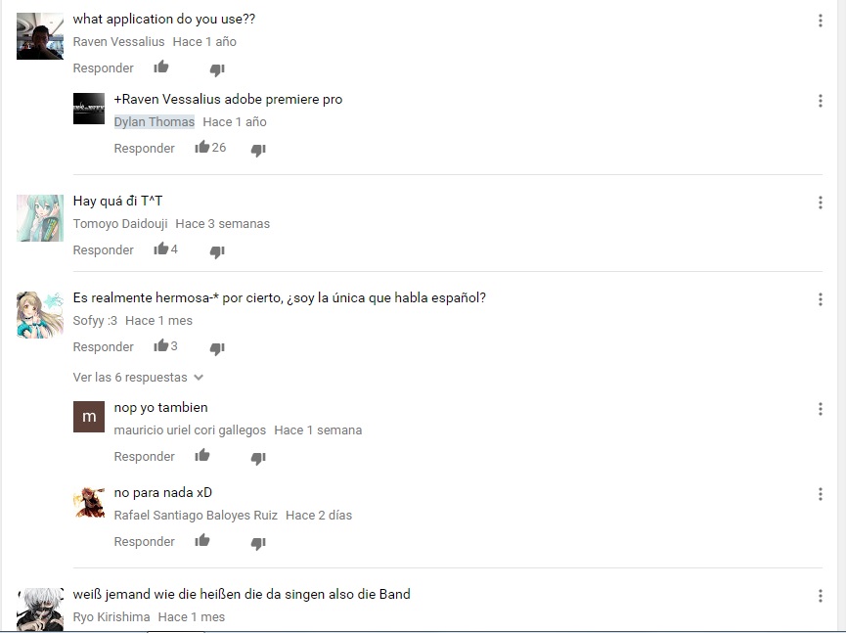Screen dimensions: 846x633
Task: Click Responder under Dylan Thomas's reply
Action: [x=144, y=149]
